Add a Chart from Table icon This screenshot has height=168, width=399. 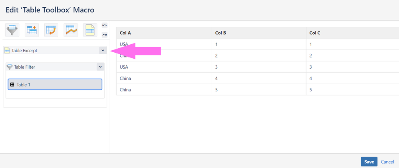click(x=71, y=30)
